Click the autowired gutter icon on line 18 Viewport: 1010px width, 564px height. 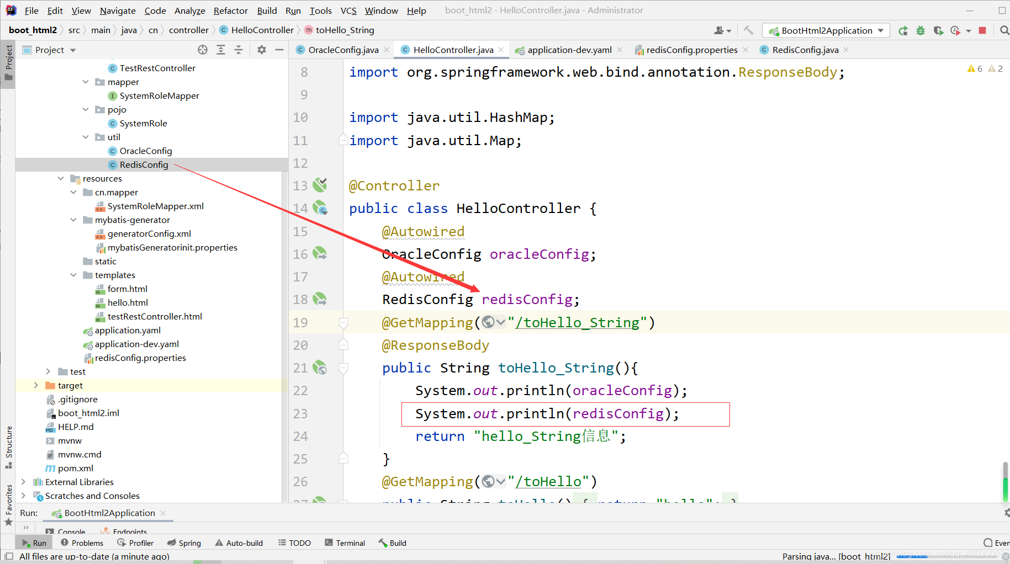coord(320,299)
